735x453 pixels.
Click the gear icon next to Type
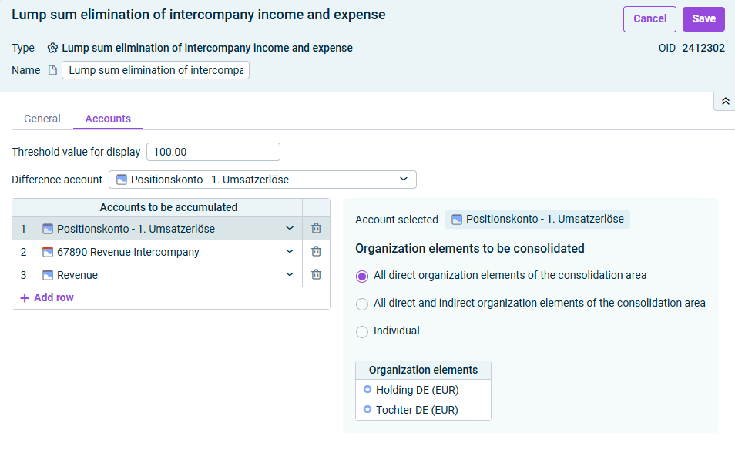click(x=52, y=48)
